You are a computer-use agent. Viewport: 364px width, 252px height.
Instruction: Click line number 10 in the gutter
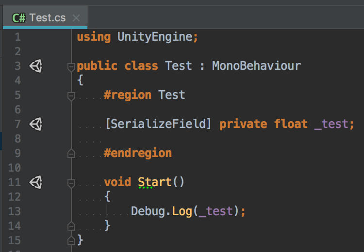click(x=15, y=168)
